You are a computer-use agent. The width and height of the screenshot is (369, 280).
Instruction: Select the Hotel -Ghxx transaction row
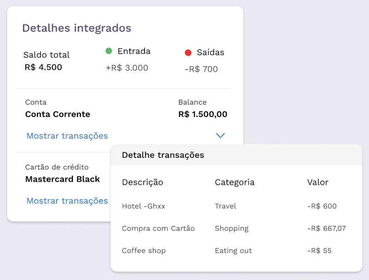[x=144, y=206]
